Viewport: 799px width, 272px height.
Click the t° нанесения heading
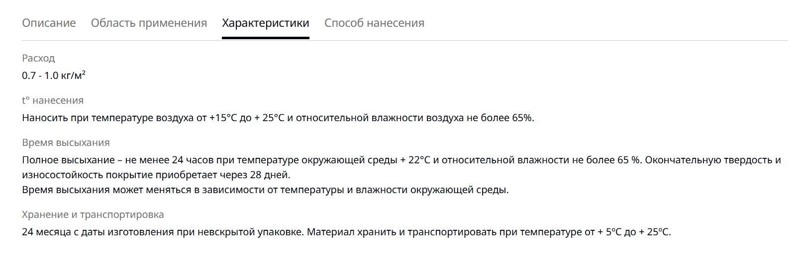click(x=53, y=100)
